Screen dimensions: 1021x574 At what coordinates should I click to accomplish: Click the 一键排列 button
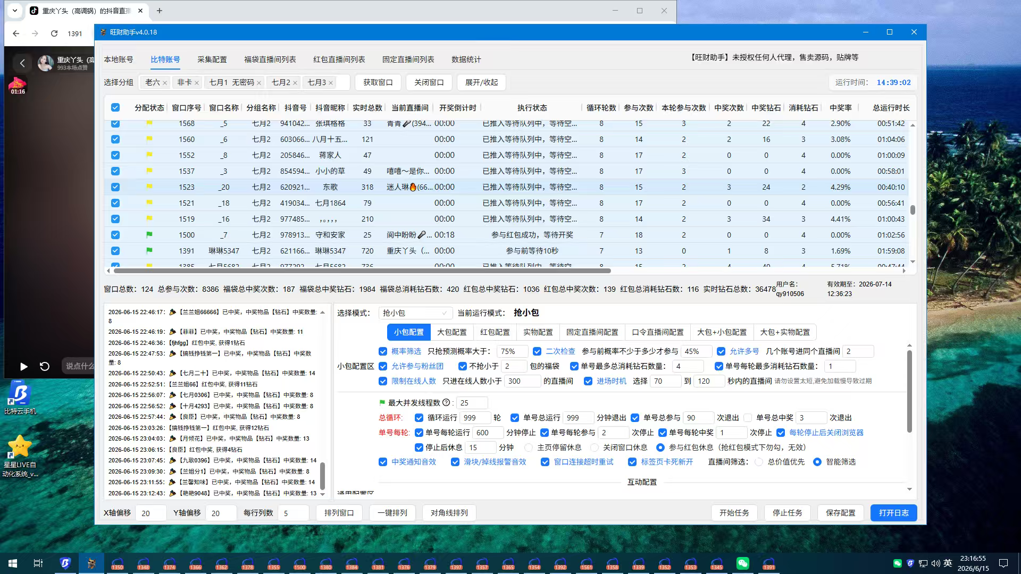(x=392, y=513)
